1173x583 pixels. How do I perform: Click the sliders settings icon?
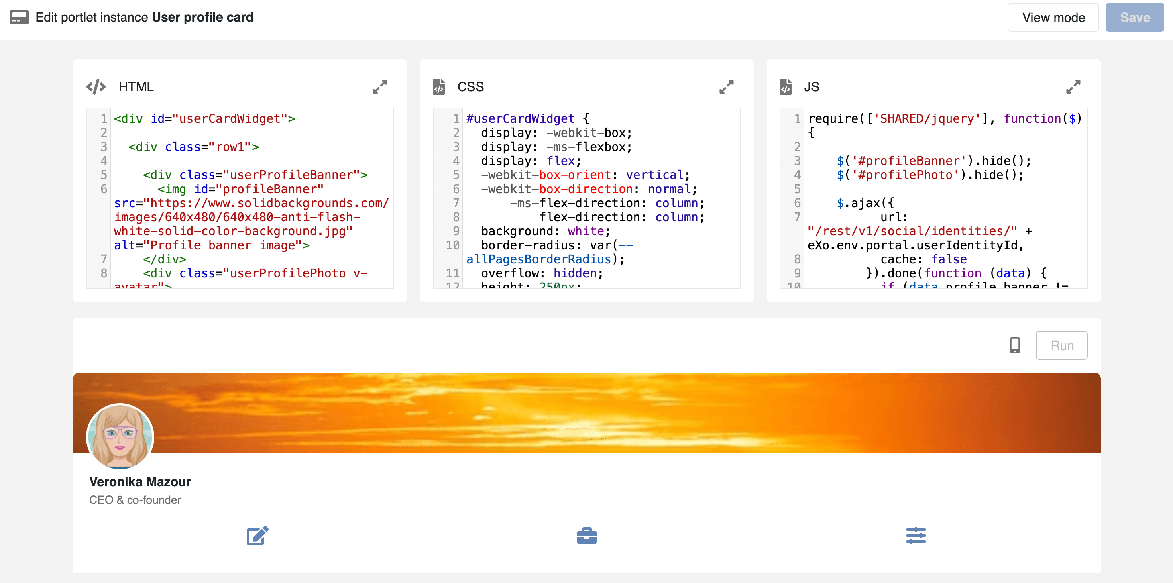click(x=916, y=536)
